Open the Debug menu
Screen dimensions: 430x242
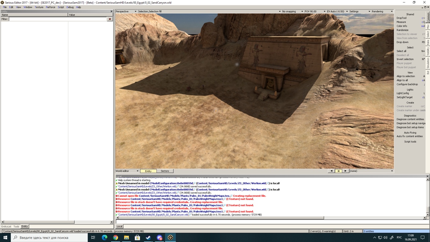click(x=70, y=7)
